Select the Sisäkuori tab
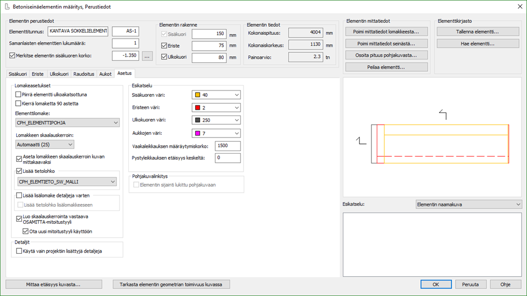This screenshot has height=296, width=527. click(x=18, y=74)
